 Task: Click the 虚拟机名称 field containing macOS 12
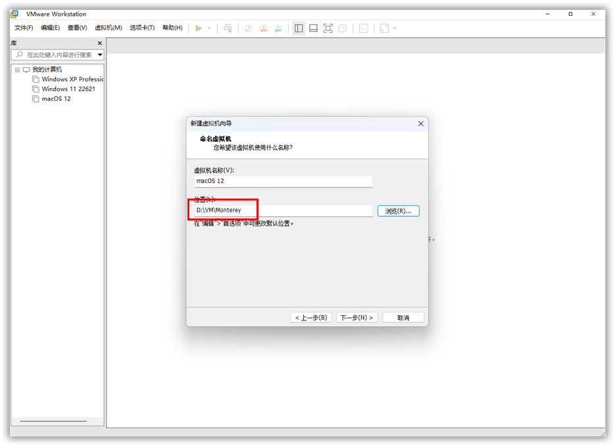click(283, 181)
